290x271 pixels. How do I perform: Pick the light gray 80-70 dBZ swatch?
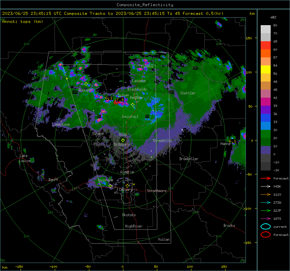point(266,29)
